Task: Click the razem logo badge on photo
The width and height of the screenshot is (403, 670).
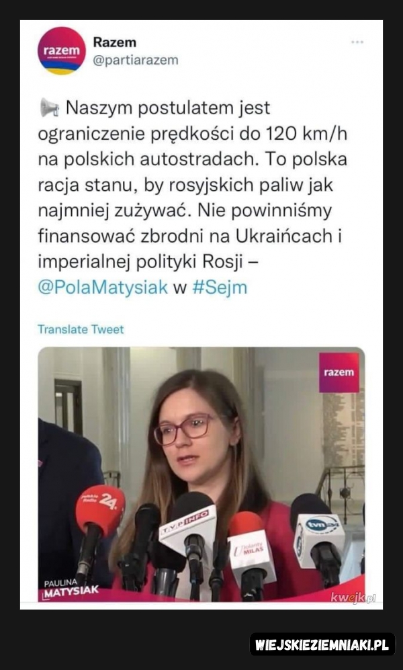Action: point(339,372)
